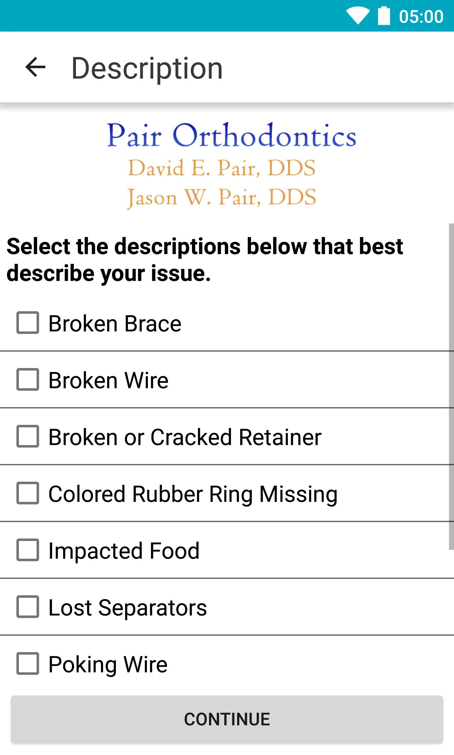
Task: Tap the clock in the status bar
Action: 421,15
